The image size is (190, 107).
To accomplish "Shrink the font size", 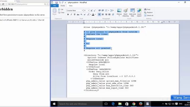I will click(x=95, y=11).
